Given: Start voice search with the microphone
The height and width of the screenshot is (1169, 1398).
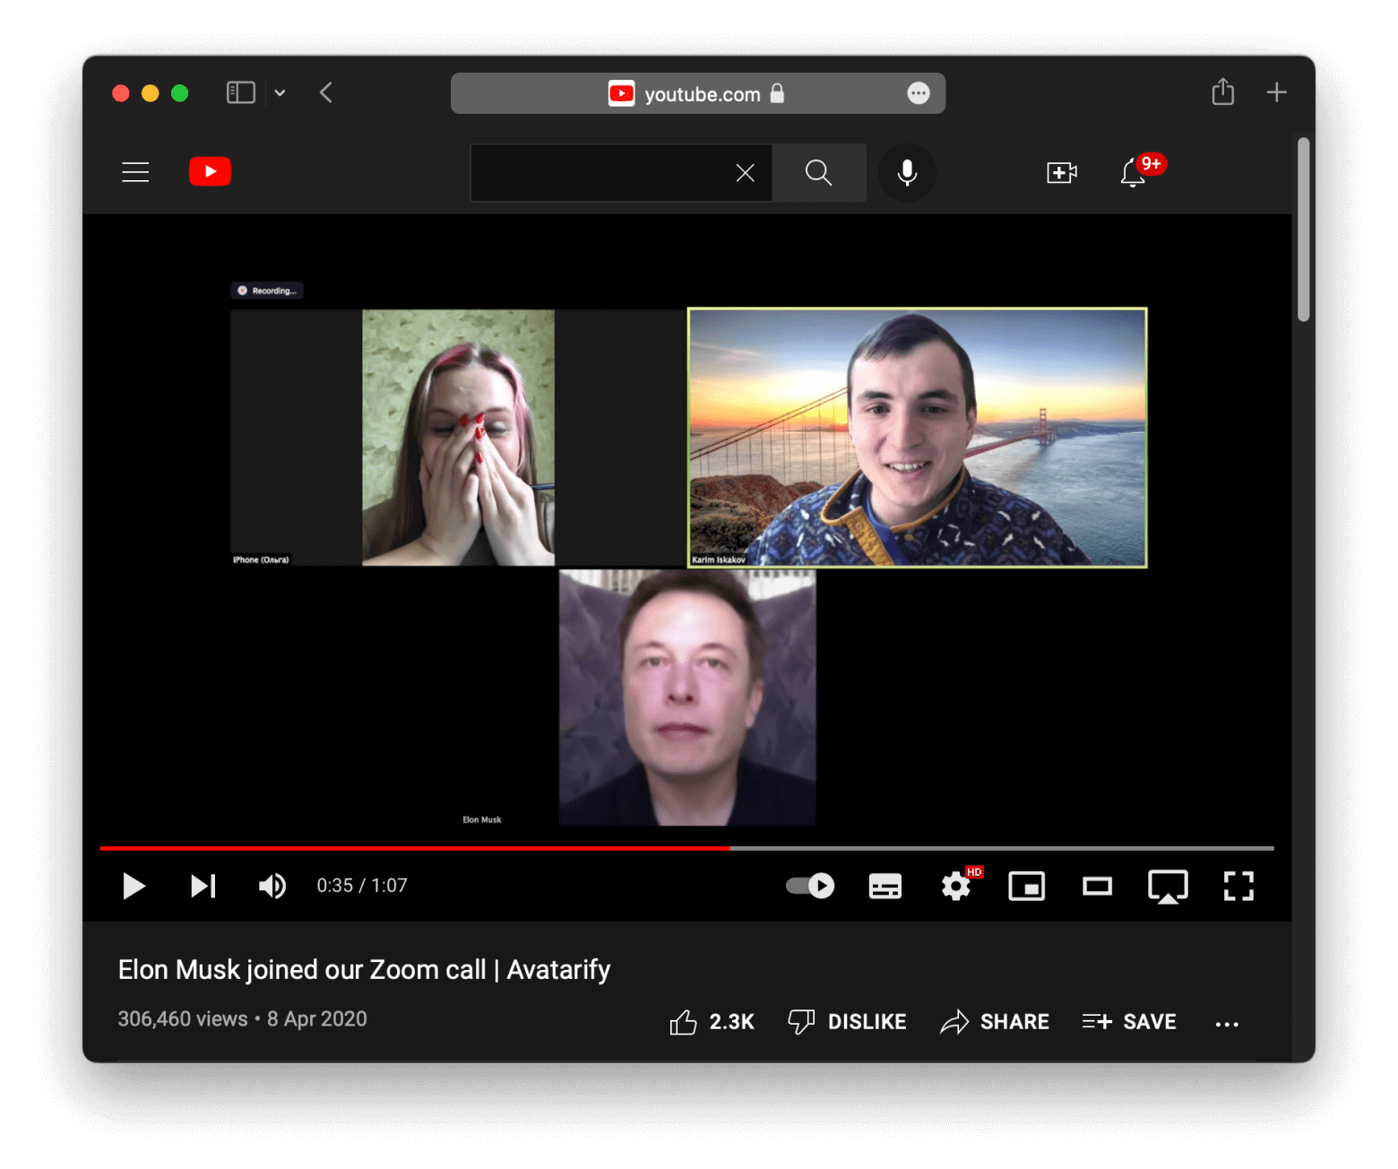Looking at the screenshot, I should click(907, 172).
